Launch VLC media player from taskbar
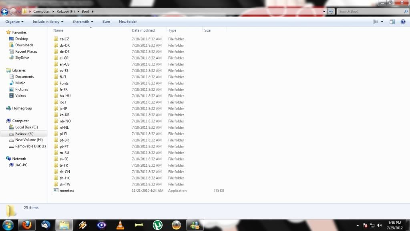This screenshot has height=231, width=410. click(x=120, y=225)
